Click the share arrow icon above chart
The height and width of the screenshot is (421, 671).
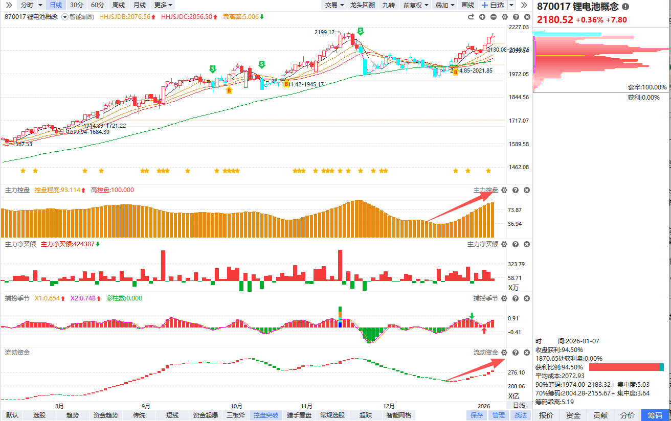[471, 17]
